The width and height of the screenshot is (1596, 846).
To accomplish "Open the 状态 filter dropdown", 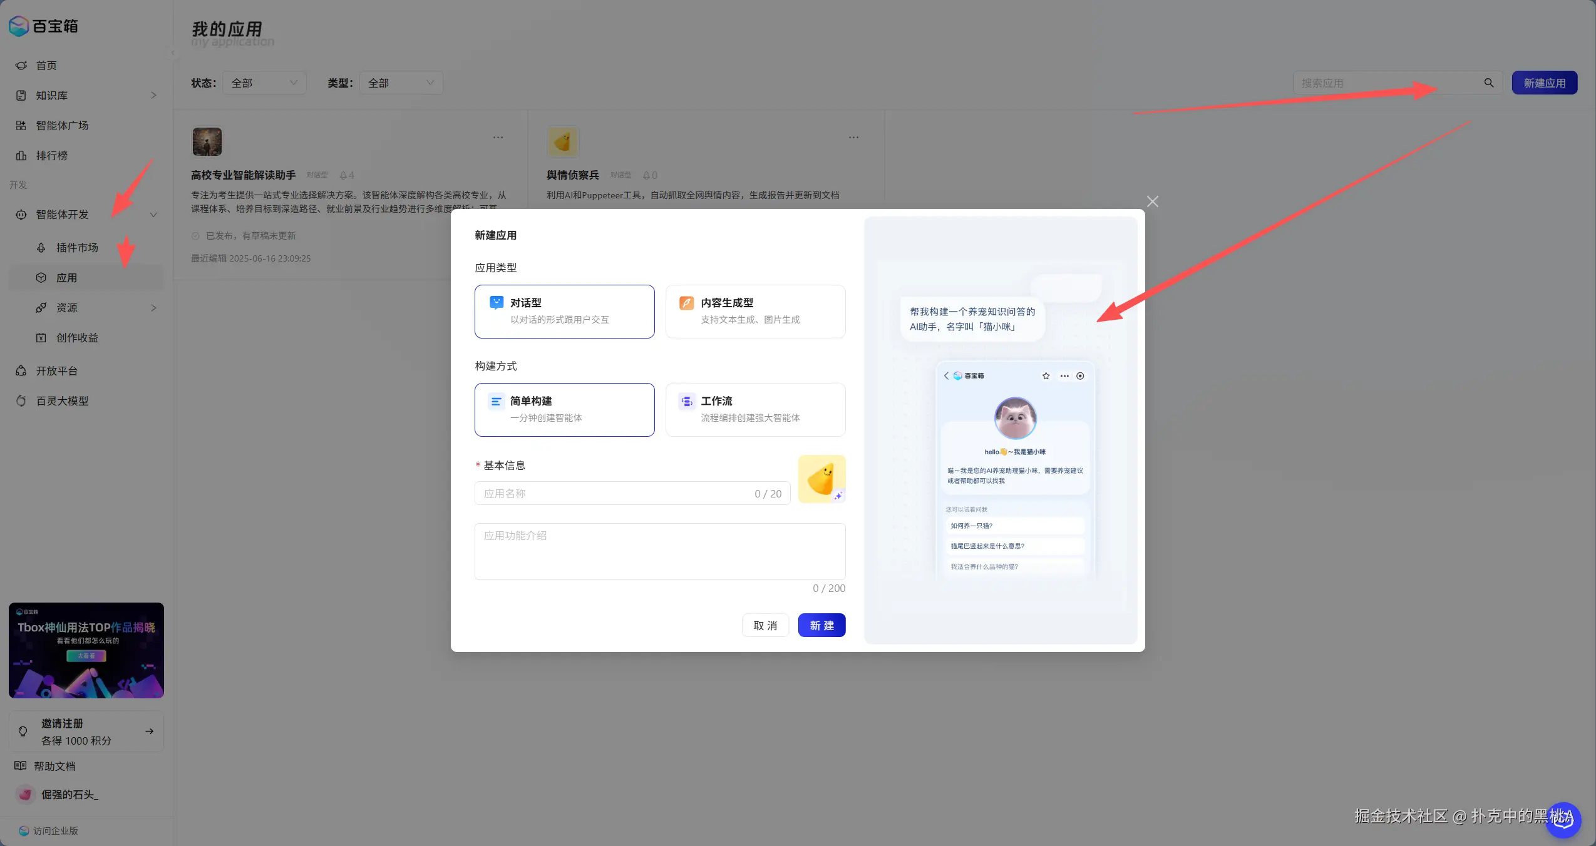I will 264,83.
